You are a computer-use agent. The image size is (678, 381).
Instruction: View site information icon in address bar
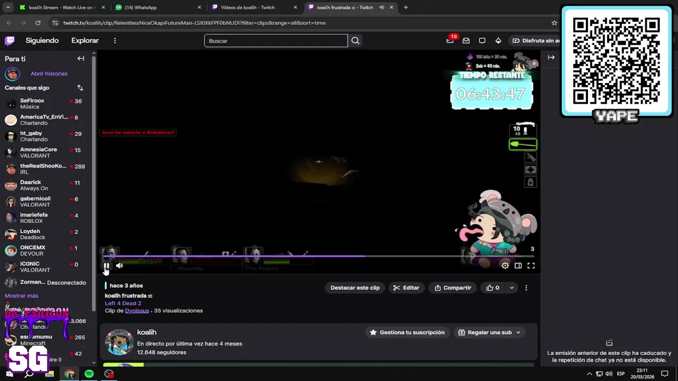pos(55,23)
